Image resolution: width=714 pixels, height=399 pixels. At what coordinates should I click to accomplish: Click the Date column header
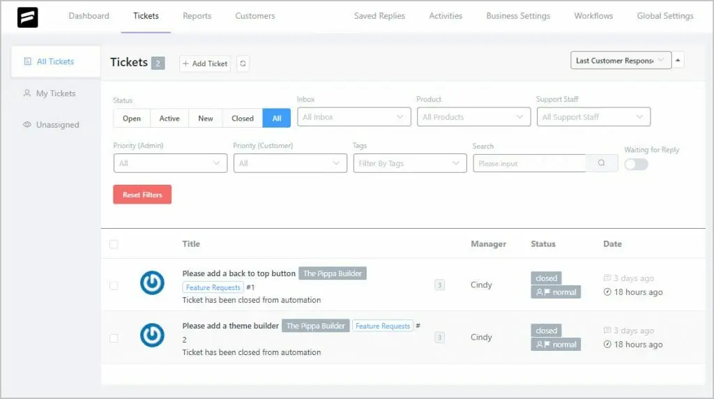tap(612, 243)
